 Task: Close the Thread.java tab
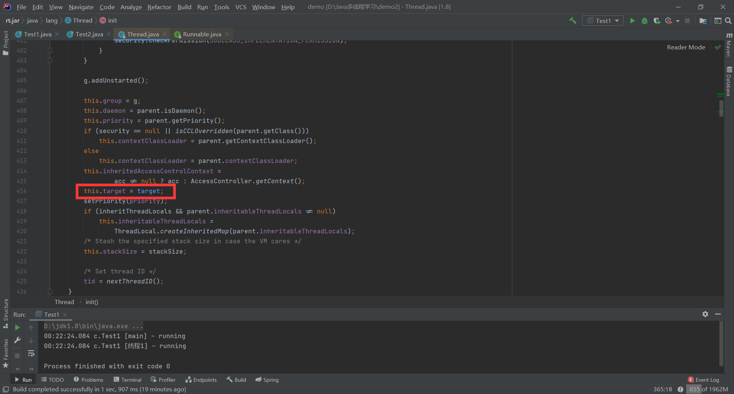[164, 34]
